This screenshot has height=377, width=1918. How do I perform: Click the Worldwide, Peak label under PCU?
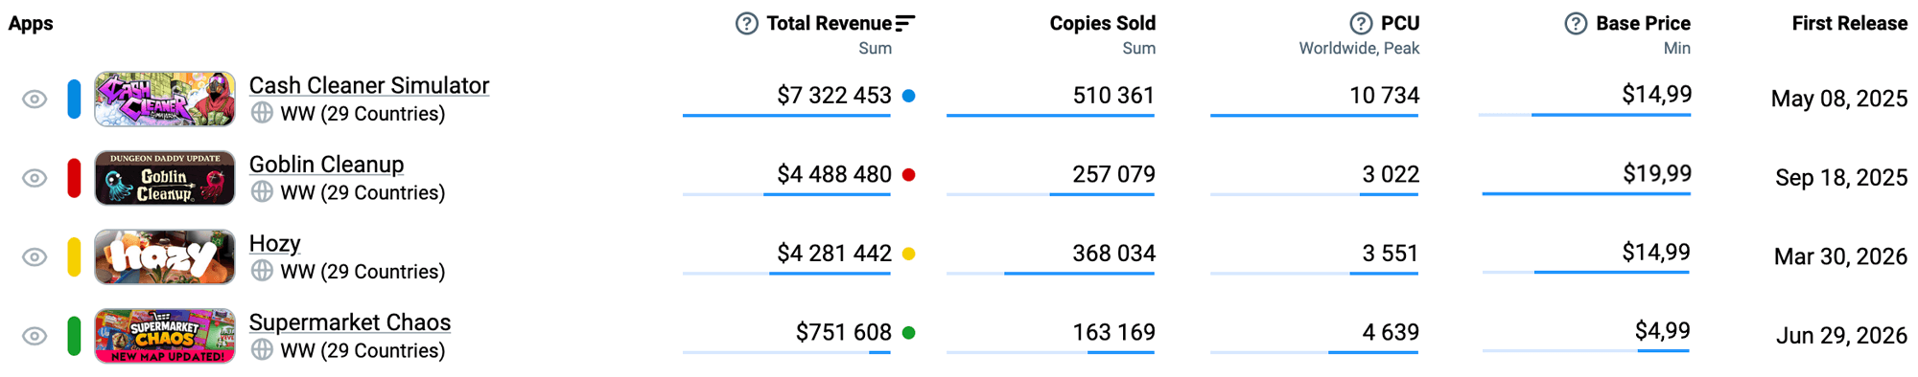pos(1359,49)
